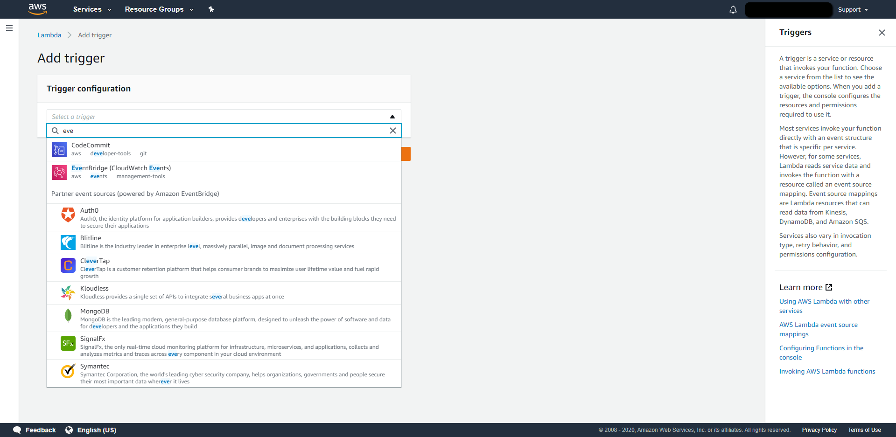Clear the trigger search text

point(393,131)
